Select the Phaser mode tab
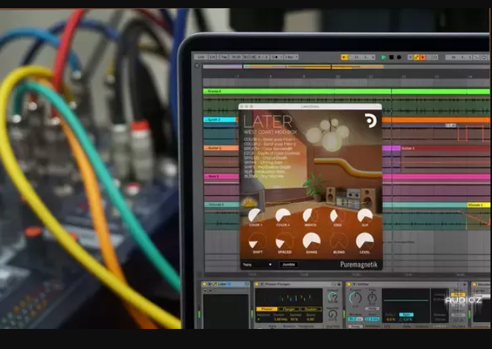 266,309
